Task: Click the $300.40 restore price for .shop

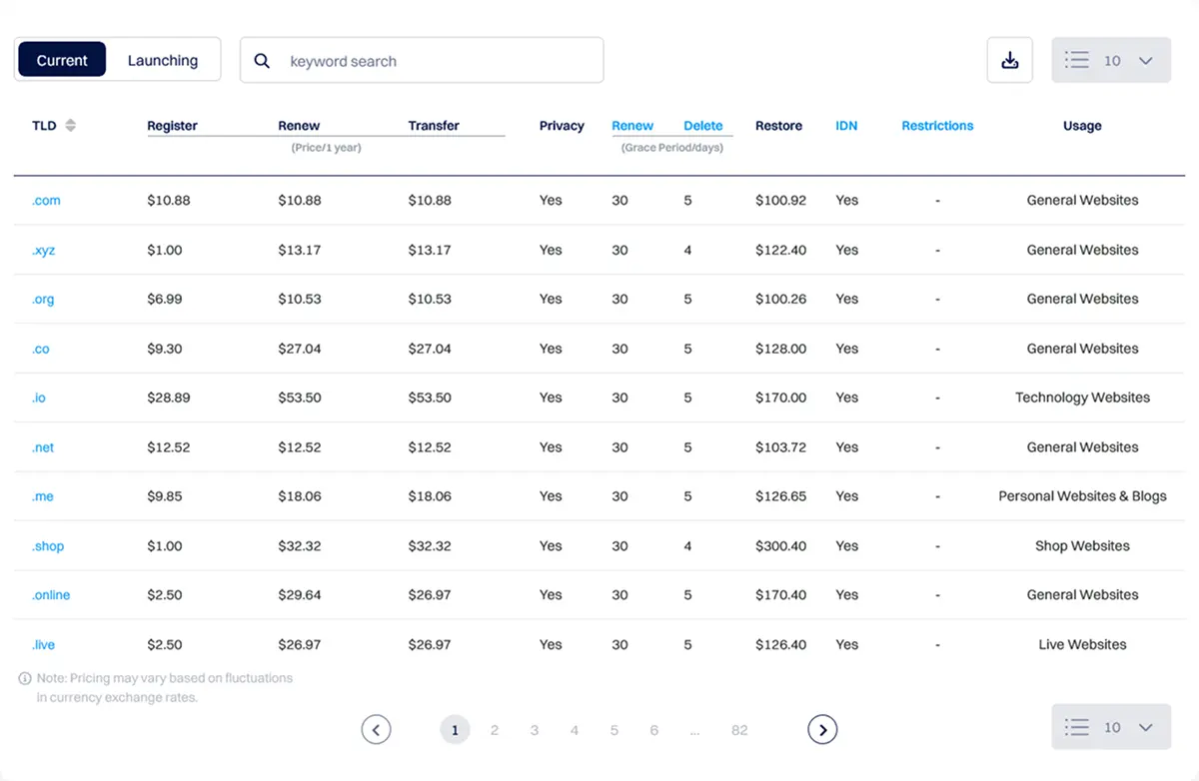Action: [x=781, y=546]
